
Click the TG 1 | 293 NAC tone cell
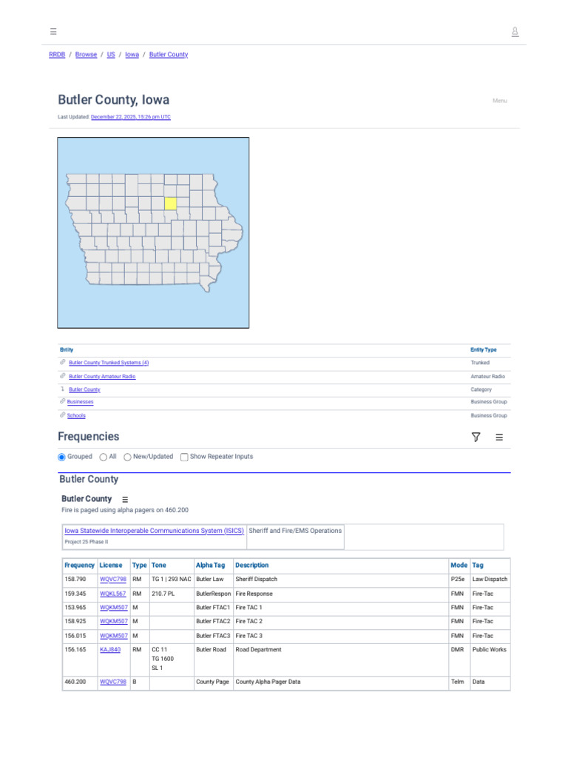[172, 579]
